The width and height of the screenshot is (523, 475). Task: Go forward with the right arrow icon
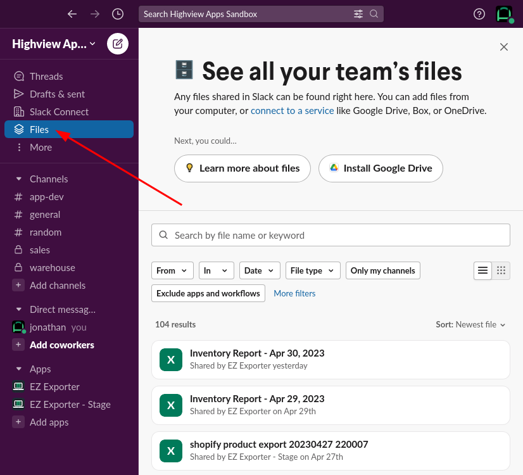pyautogui.click(x=95, y=14)
